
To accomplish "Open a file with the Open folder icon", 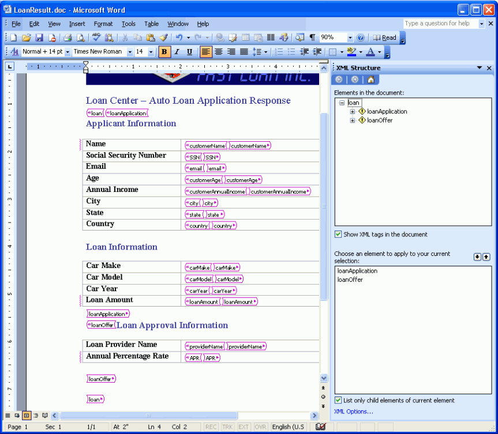I will (26, 38).
